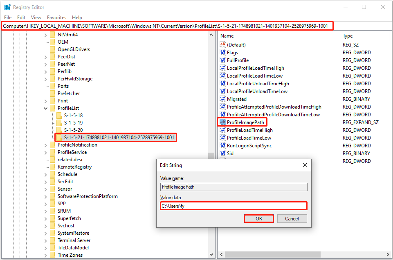Expand the Terminal Server tree node
Viewport: 393px width, 260px height.
coord(46,241)
